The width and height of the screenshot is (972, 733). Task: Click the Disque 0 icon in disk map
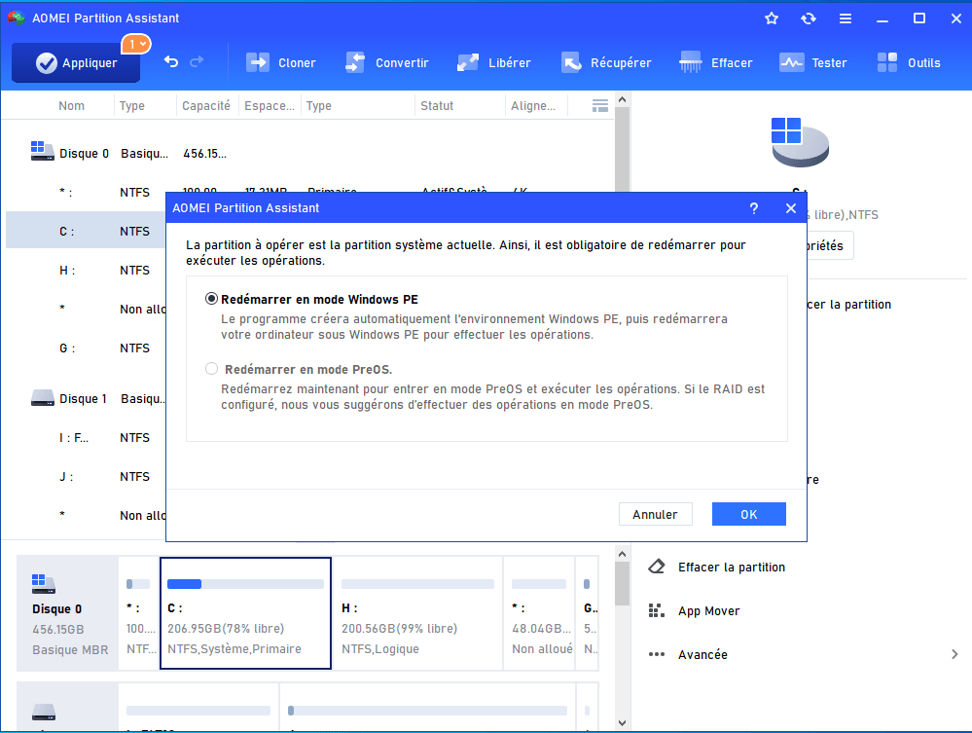click(x=44, y=583)
